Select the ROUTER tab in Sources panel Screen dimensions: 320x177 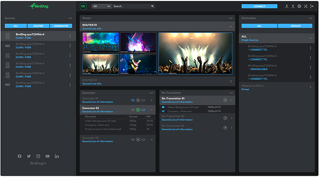[x=38, y=26]
